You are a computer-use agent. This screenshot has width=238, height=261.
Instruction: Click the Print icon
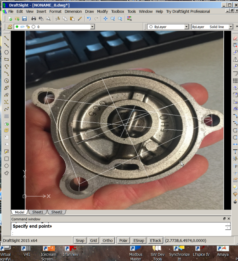point(34,19)
